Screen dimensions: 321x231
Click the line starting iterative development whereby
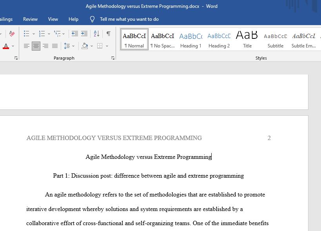coord(134,209)
